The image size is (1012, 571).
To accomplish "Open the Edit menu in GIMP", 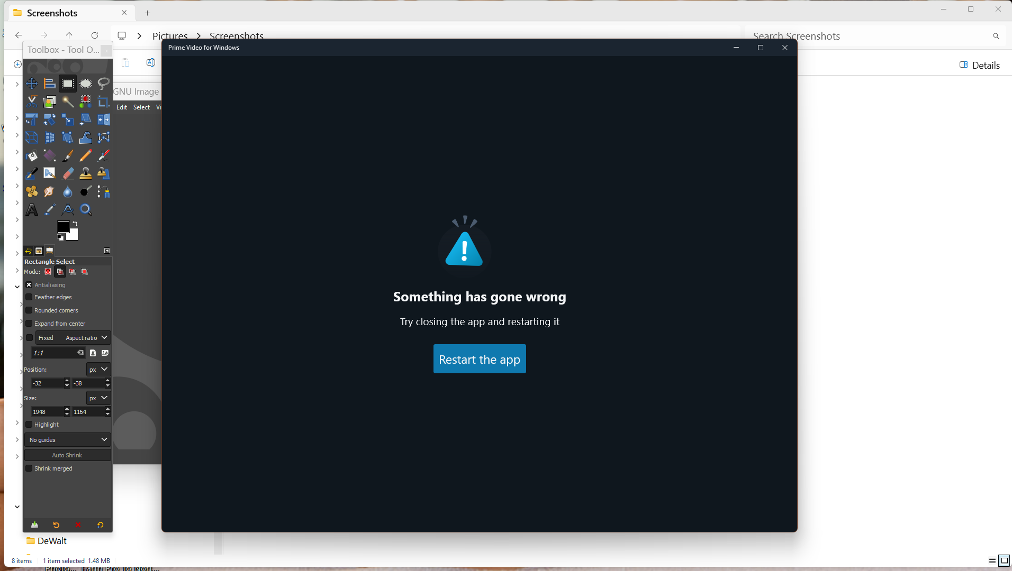I will click(122, 107).
